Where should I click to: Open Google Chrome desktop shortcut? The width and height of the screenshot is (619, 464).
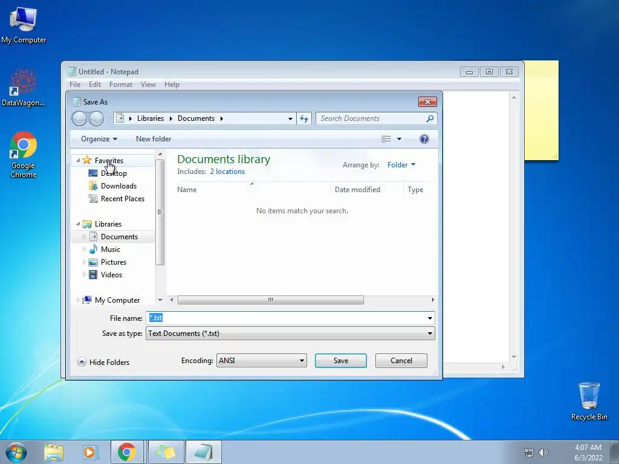click(x=24, y=155)
